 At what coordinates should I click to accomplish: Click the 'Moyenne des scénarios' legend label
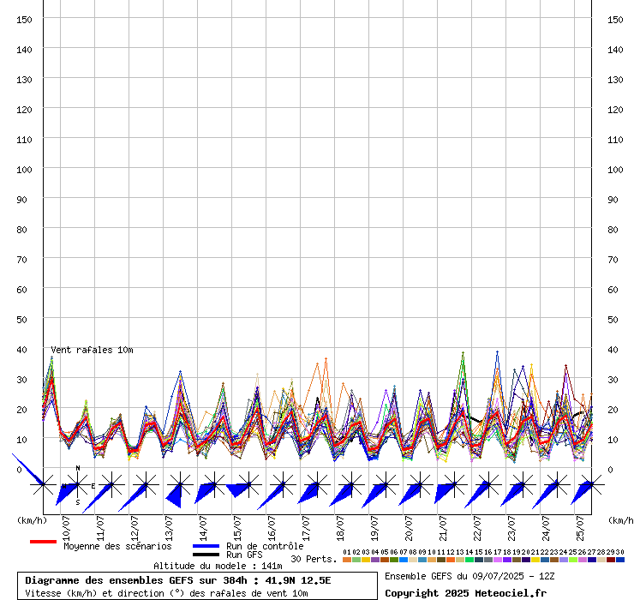[x=117, y=546]
